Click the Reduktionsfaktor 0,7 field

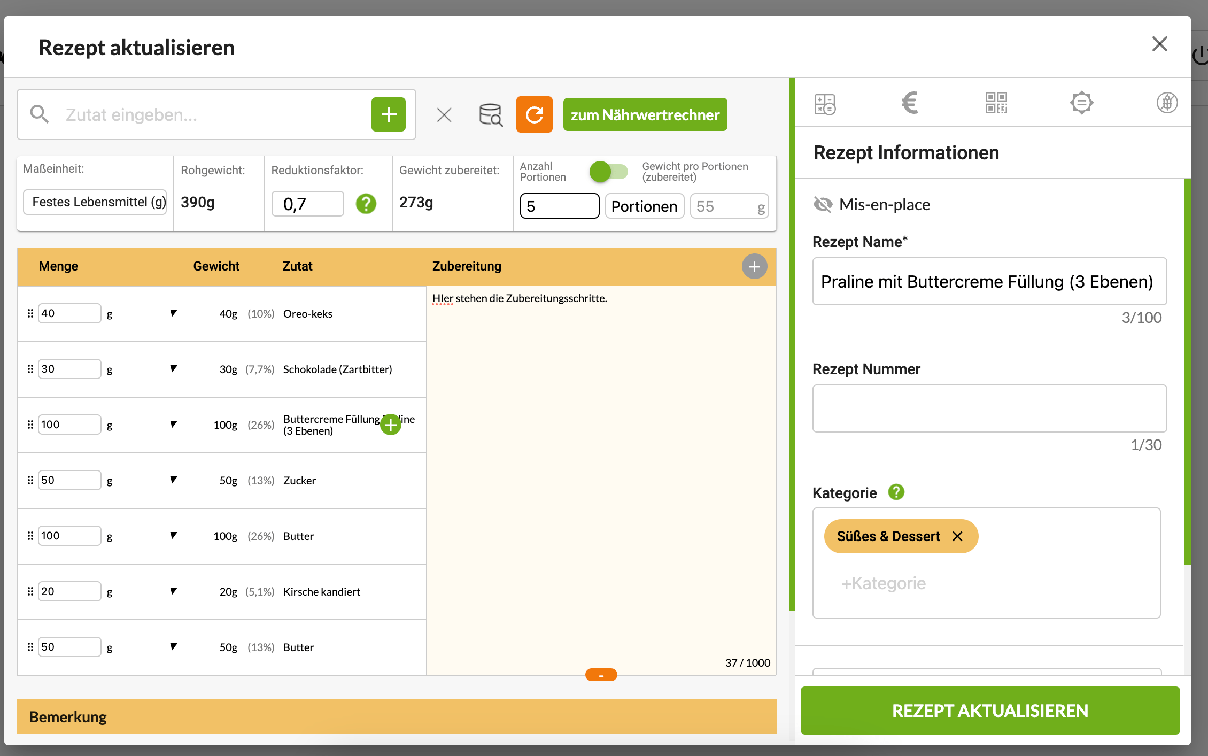coord(308,204)
